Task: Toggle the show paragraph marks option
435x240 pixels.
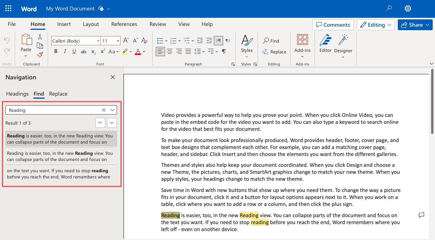Action: (224, 51)
